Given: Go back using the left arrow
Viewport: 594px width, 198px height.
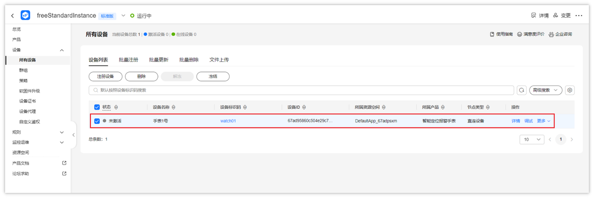Looking at the screenshot, I should [13, 16].
